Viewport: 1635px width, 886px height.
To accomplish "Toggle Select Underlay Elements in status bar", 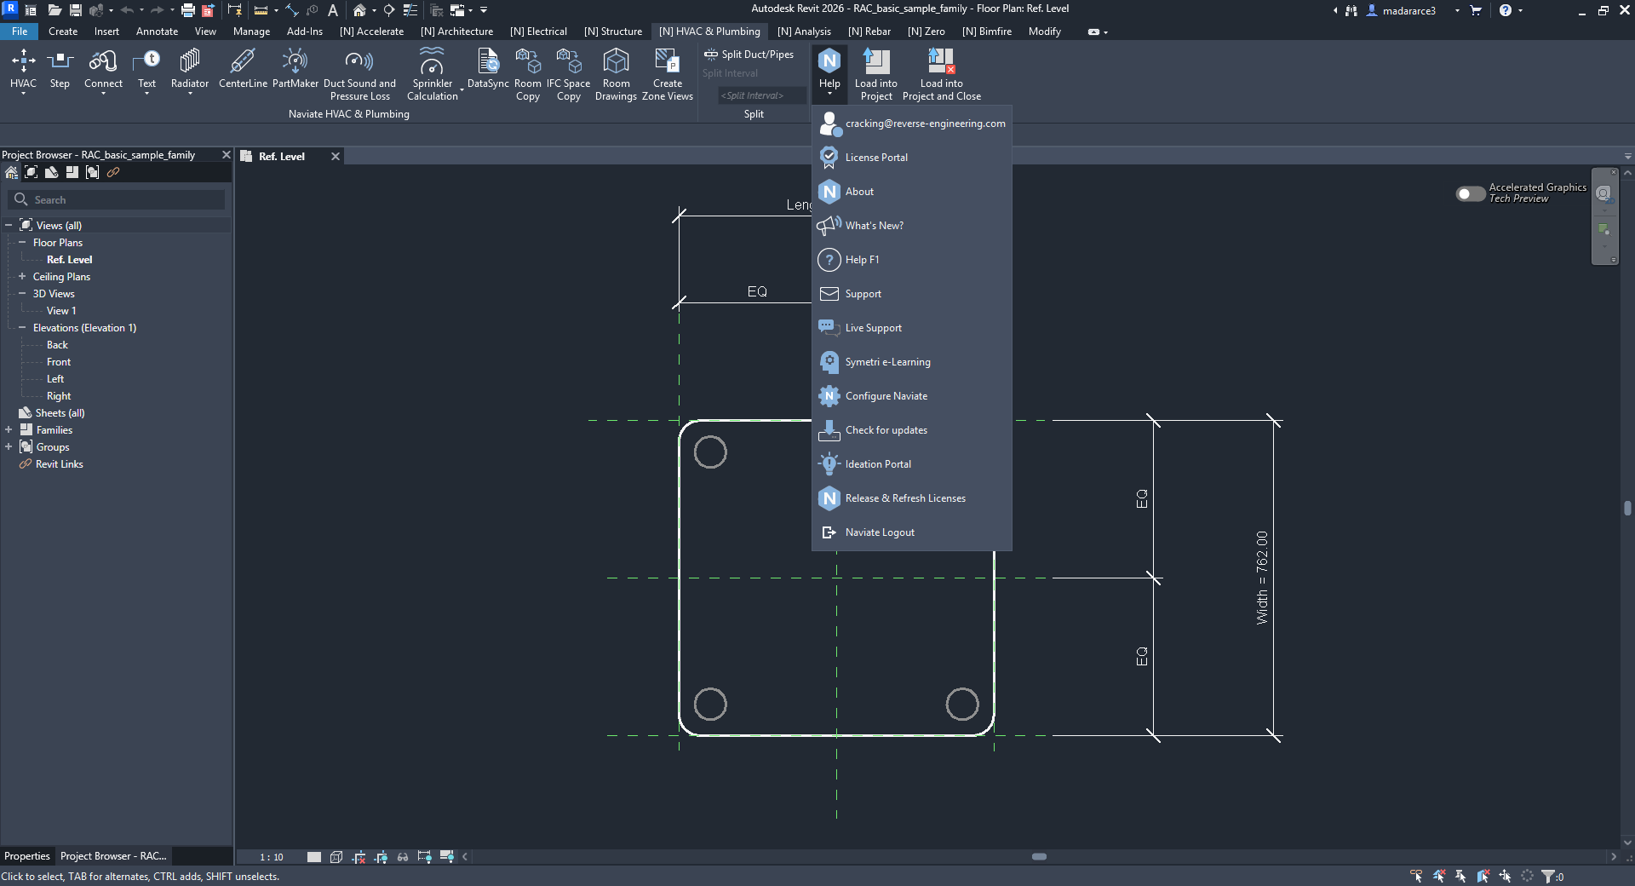I will pyautogui.click(x=1439, y=876).
